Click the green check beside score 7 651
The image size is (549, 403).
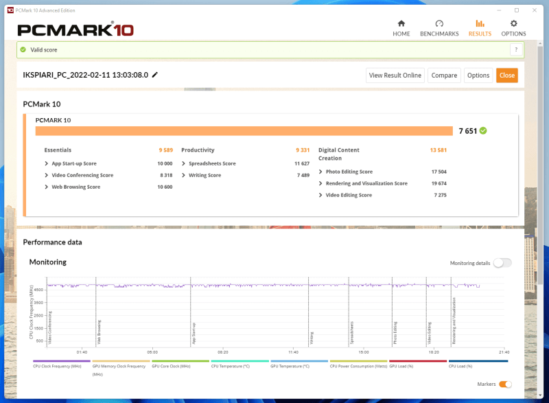(x=483, y=130)
